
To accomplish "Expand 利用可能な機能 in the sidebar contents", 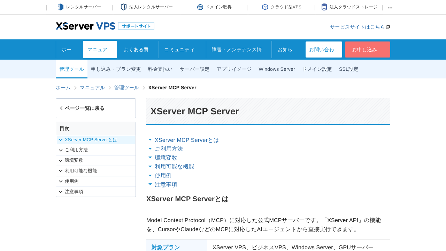I will coord(96,171).
